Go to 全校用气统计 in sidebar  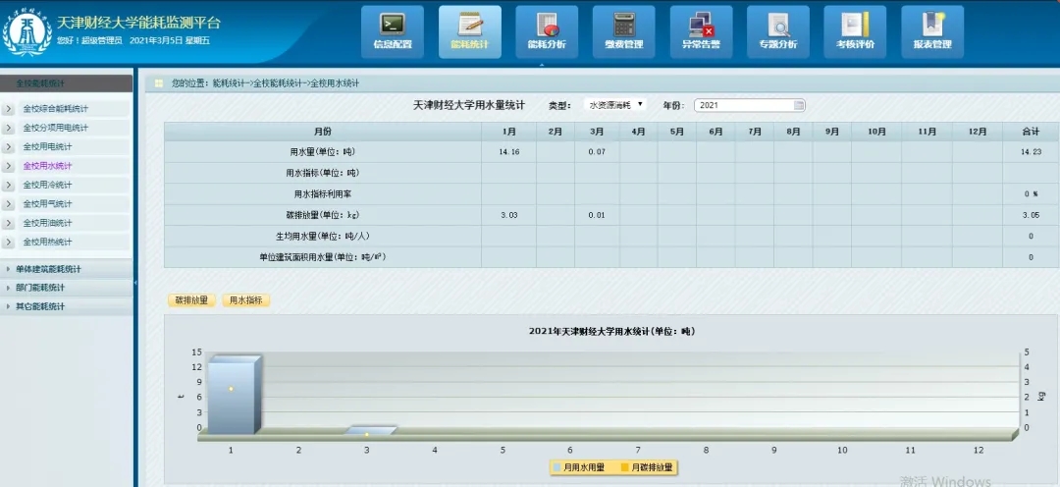pos(47,204)
